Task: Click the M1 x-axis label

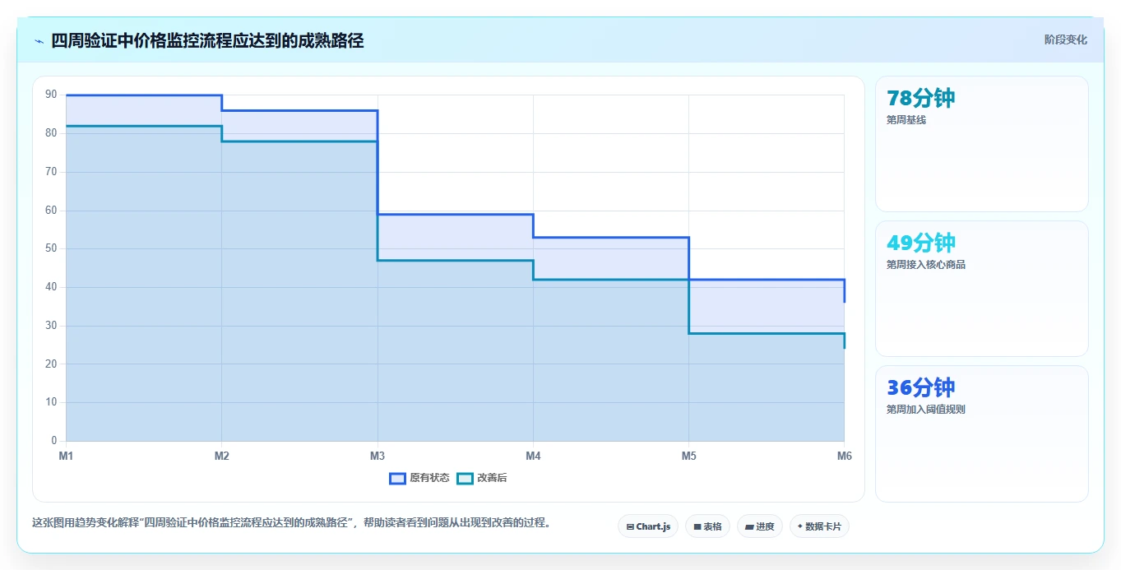Action: [x=65, y=456]
